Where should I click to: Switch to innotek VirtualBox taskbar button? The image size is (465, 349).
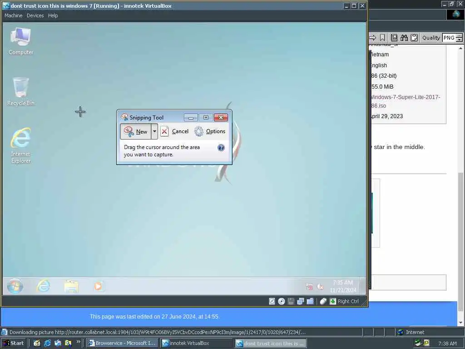(x=196, y=344)
